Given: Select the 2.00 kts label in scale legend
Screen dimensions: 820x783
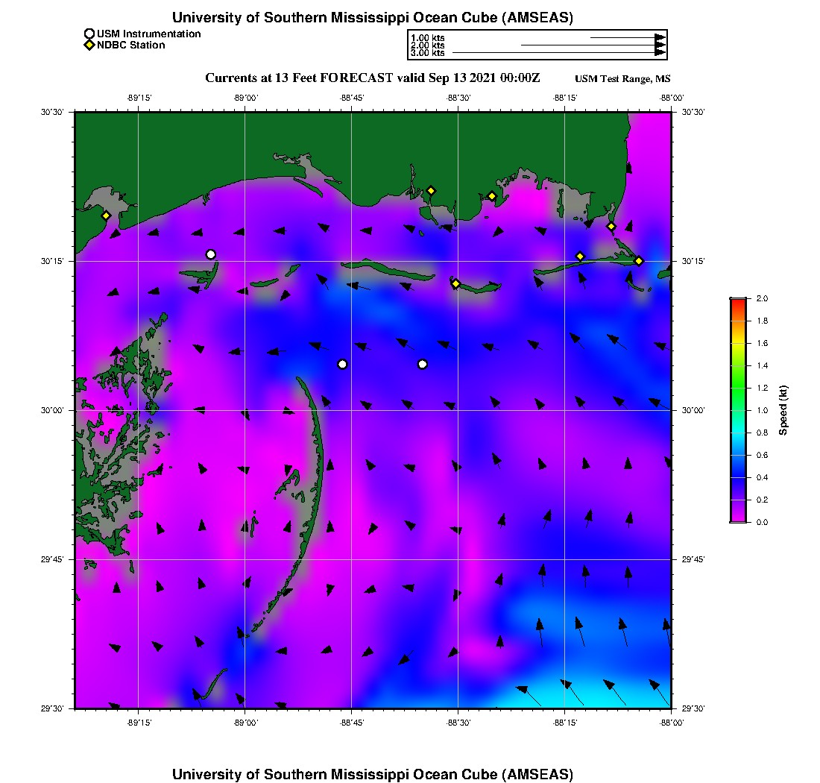Looking at the screenshot, I should coord(427,45).
